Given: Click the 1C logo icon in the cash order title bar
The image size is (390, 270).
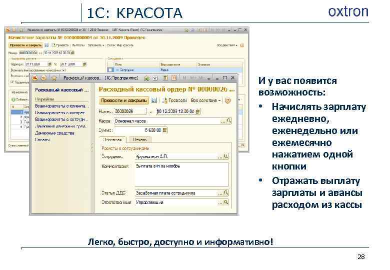Looking at the screenshot, I should (x=34, y=78).
